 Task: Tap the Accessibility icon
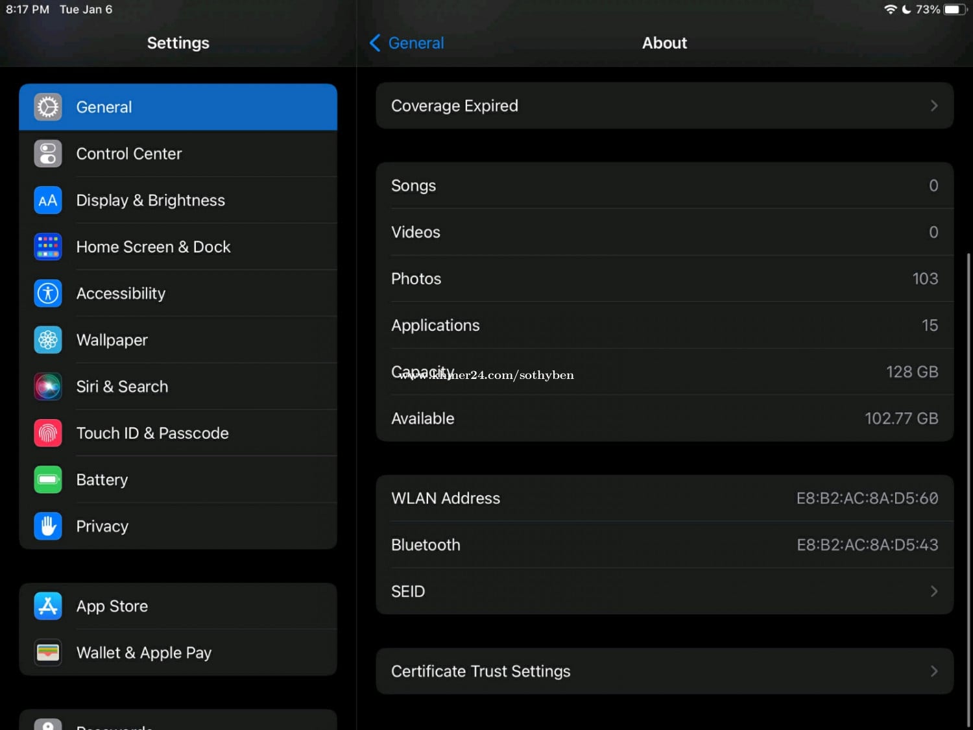48,294
